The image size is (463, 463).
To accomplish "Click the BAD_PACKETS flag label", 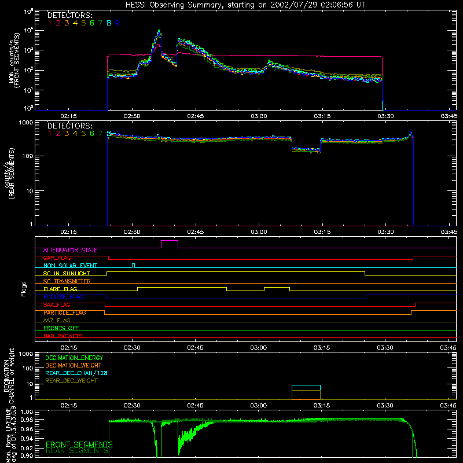I will 63,336.
